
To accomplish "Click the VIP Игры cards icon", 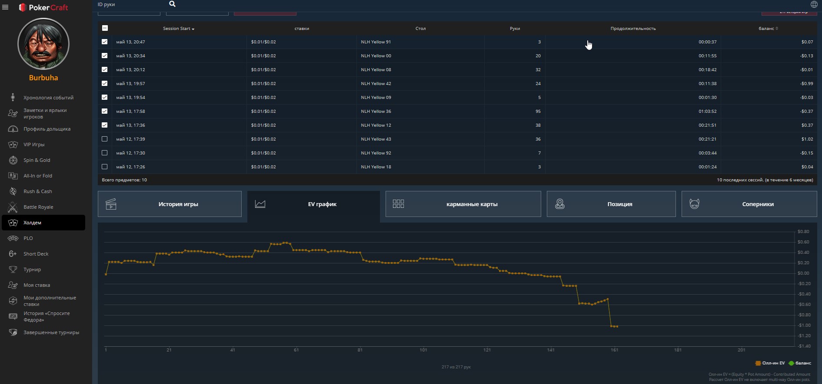I will click(x=13, y=144).
